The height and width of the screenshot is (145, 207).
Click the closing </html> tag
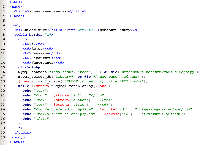[17, 142]
